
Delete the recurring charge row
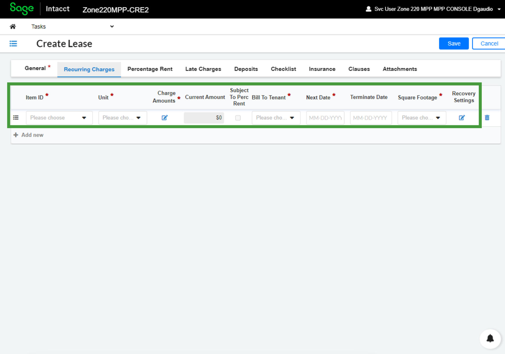487,118
